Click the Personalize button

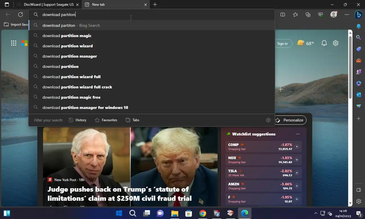click(x=290, y=120)
